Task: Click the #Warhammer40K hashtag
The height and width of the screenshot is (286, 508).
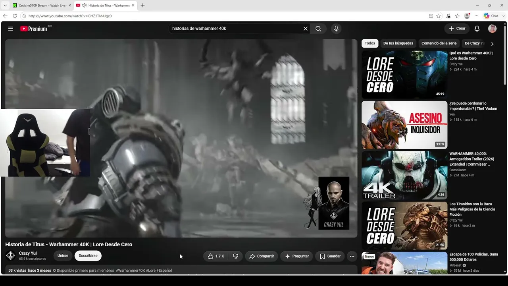Action: [x=130, y=271]
